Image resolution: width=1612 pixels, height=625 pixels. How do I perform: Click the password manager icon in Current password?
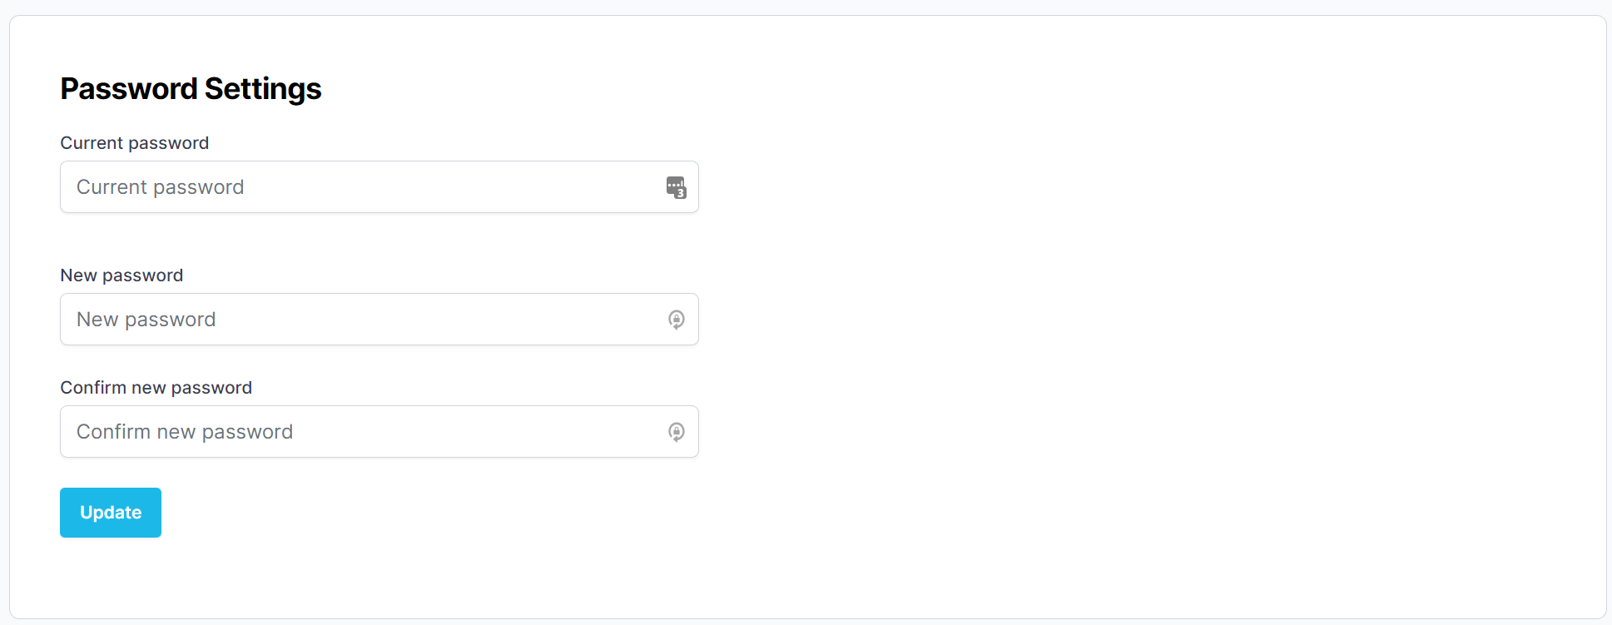pos(676,187)
